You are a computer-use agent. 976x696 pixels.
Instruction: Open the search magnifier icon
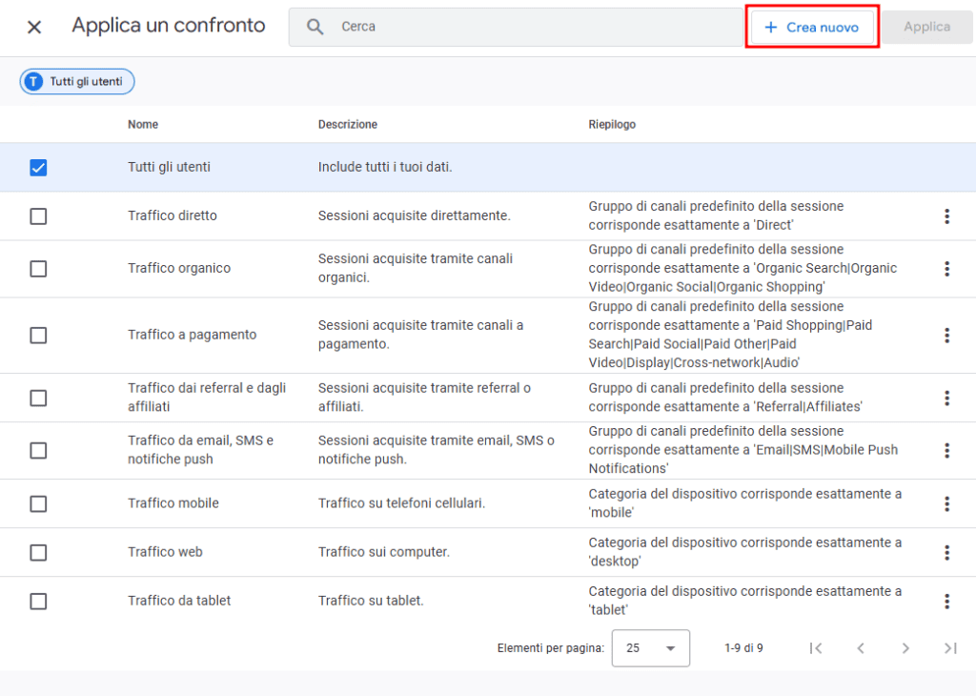315,27
